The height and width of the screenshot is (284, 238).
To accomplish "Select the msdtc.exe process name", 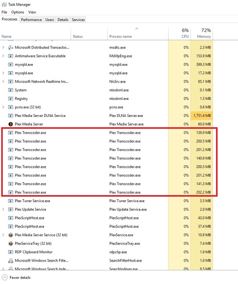I will pyautogui.click(x=117, y=47).
